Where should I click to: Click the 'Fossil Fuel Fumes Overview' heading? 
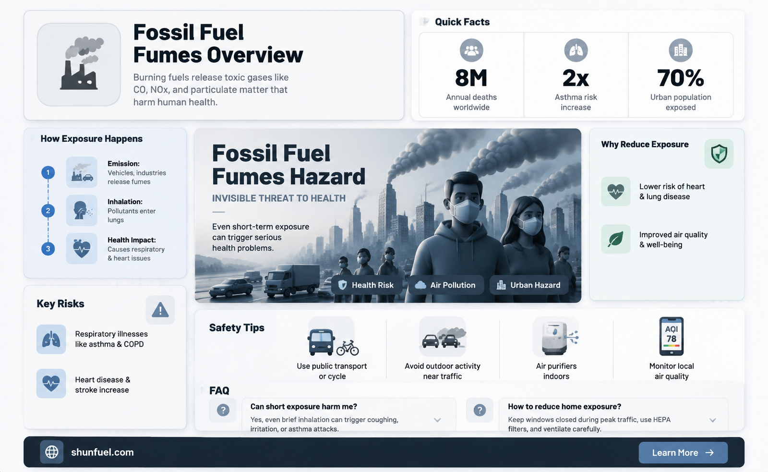pos(218,44)
